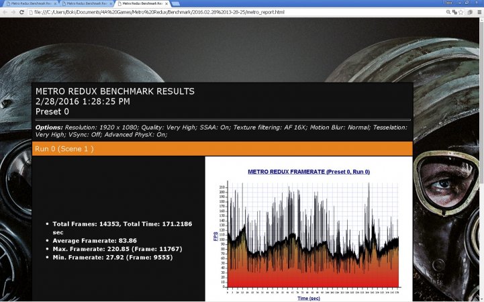484x302 pixels.
Task: Click the page vertical scrollbar
Action: tap(481, 160)
